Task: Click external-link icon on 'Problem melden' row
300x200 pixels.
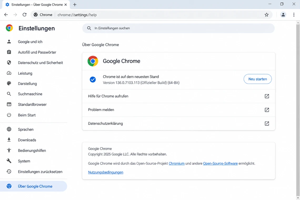Action: click(267, 110)
